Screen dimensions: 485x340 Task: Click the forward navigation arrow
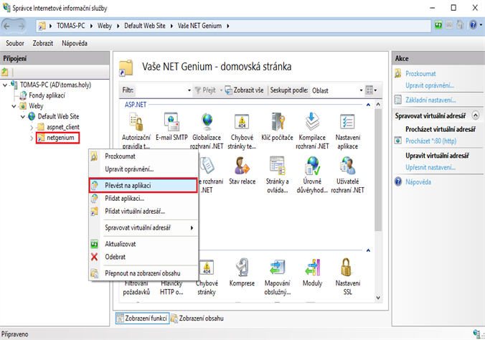[x=21, y=26]
